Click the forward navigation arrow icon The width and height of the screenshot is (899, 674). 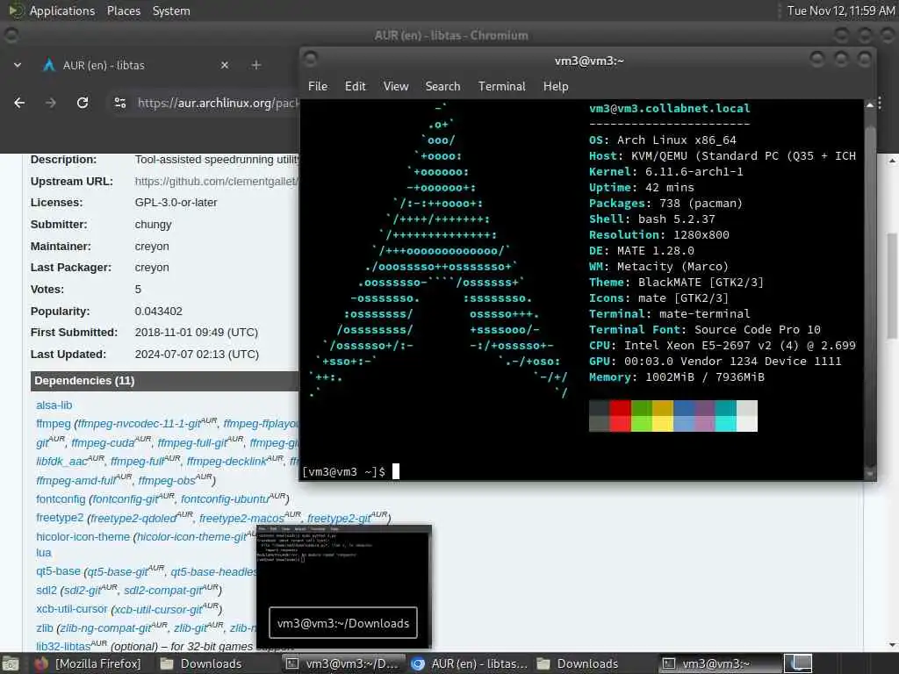[x=51, y=103]
